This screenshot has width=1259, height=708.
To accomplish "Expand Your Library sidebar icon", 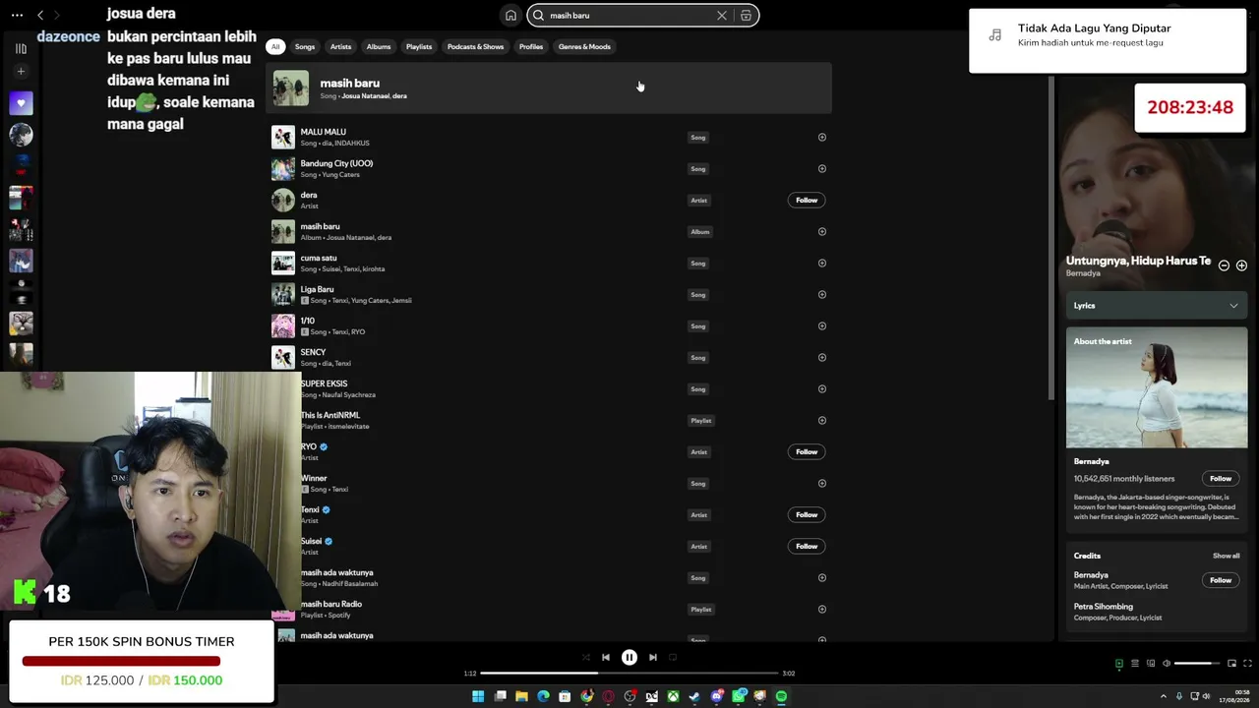I will click(21, 48).
